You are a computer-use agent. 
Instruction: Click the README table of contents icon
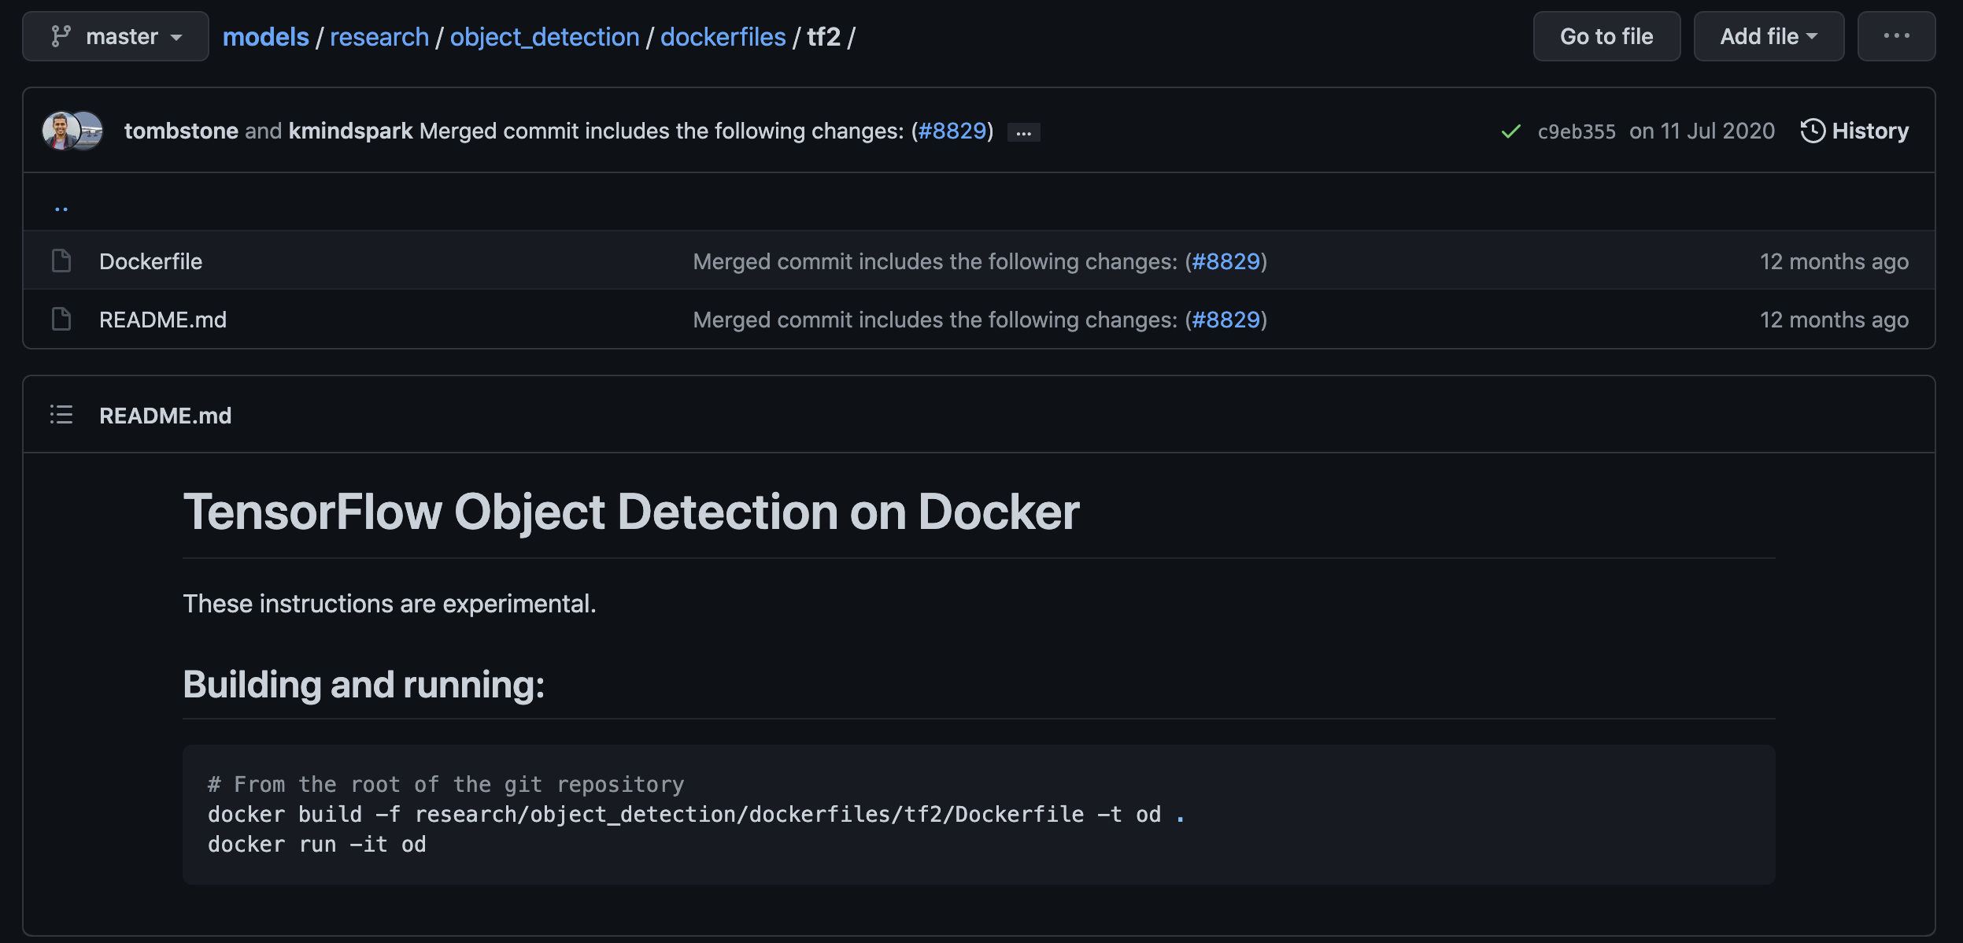coord(61,415)
